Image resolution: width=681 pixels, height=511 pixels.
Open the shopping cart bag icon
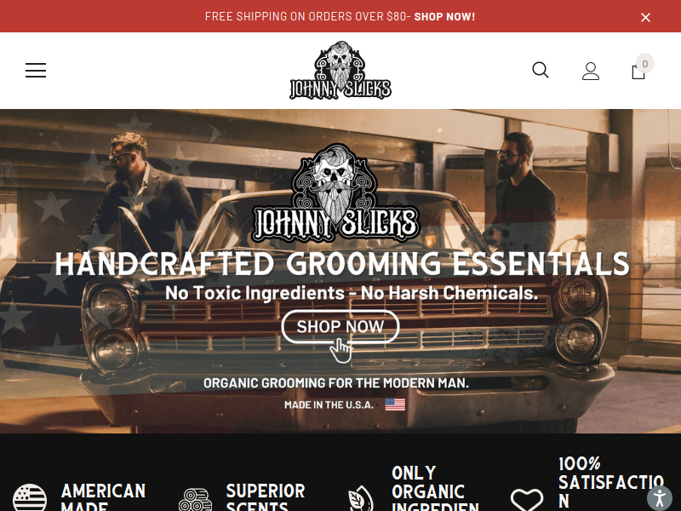point(638,72)
